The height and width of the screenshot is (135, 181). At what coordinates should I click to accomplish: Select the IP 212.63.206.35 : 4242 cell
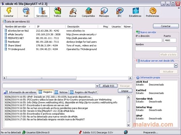[x=48, y=31]
